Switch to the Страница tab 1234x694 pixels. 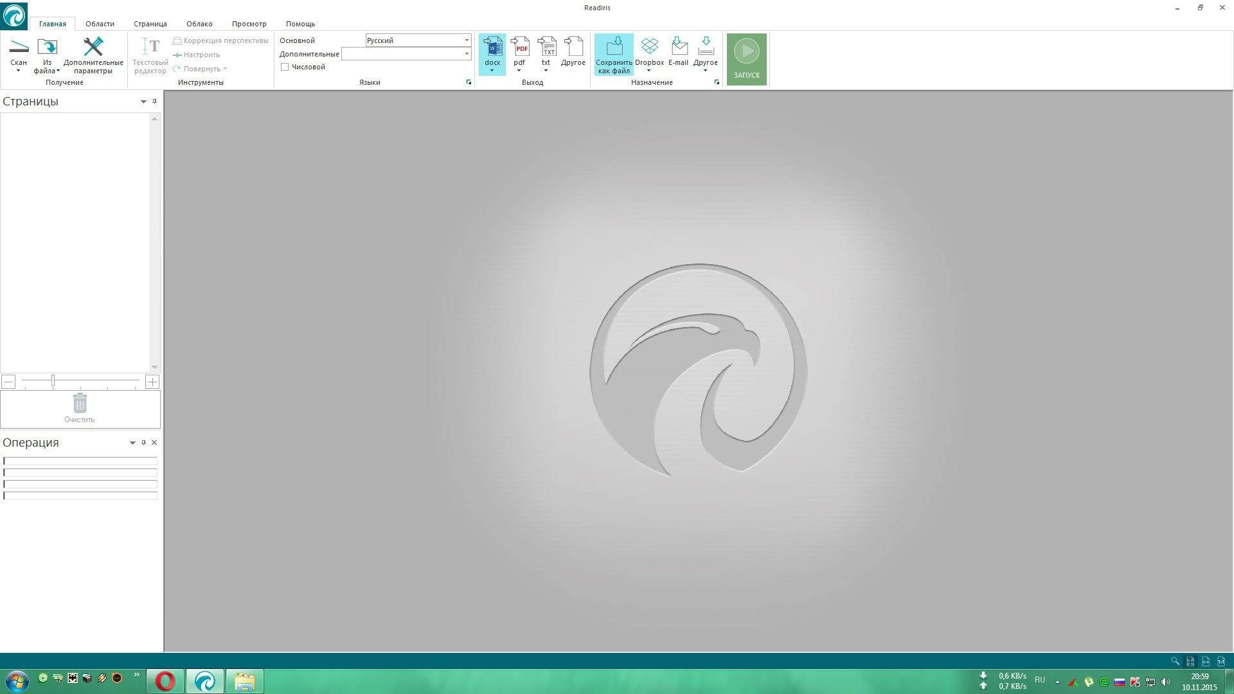[150, 24]
